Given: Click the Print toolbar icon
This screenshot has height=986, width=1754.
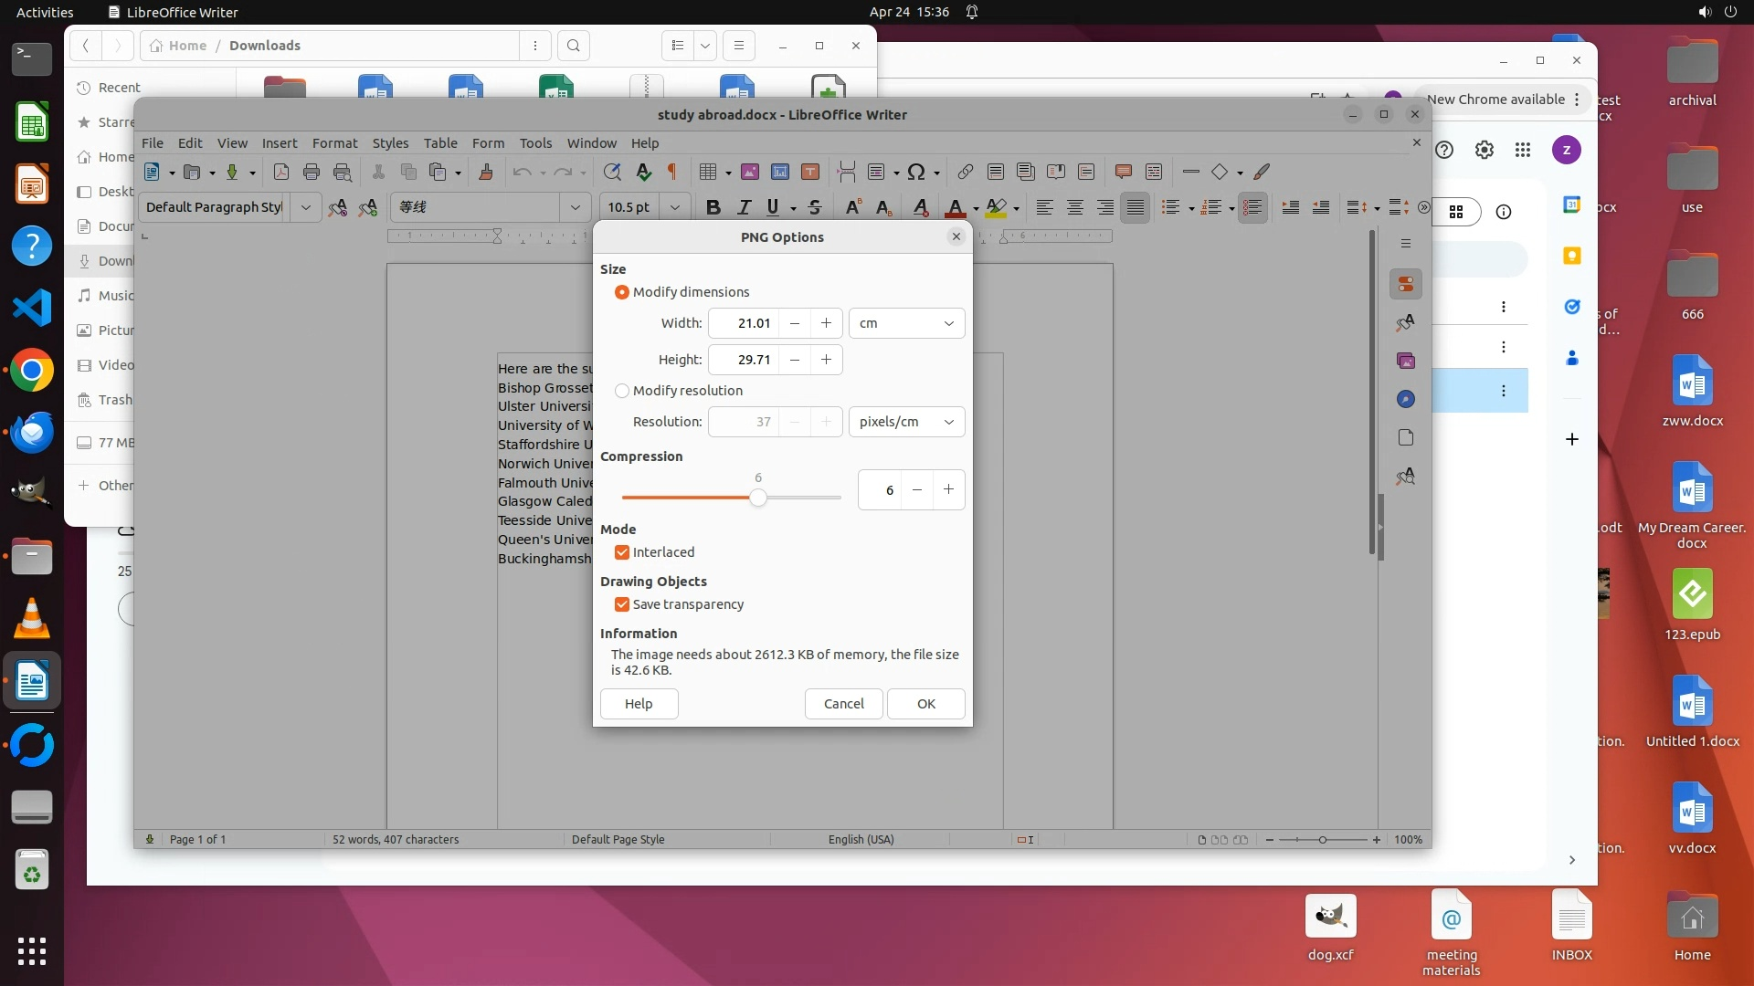Looking at the screenshot, I should tap(312, 172).
